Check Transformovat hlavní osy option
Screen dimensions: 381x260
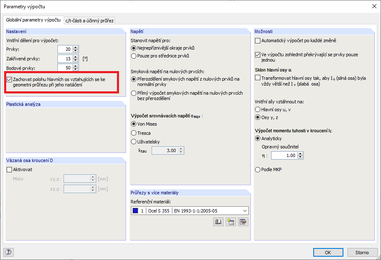click(257, 78)
